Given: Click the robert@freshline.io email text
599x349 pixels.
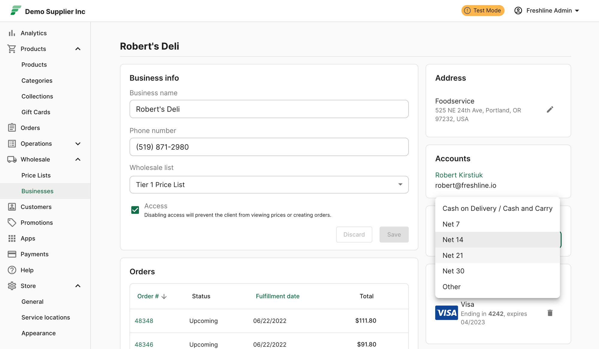Looking at the screenshot, I should click(x=466, y=185).
